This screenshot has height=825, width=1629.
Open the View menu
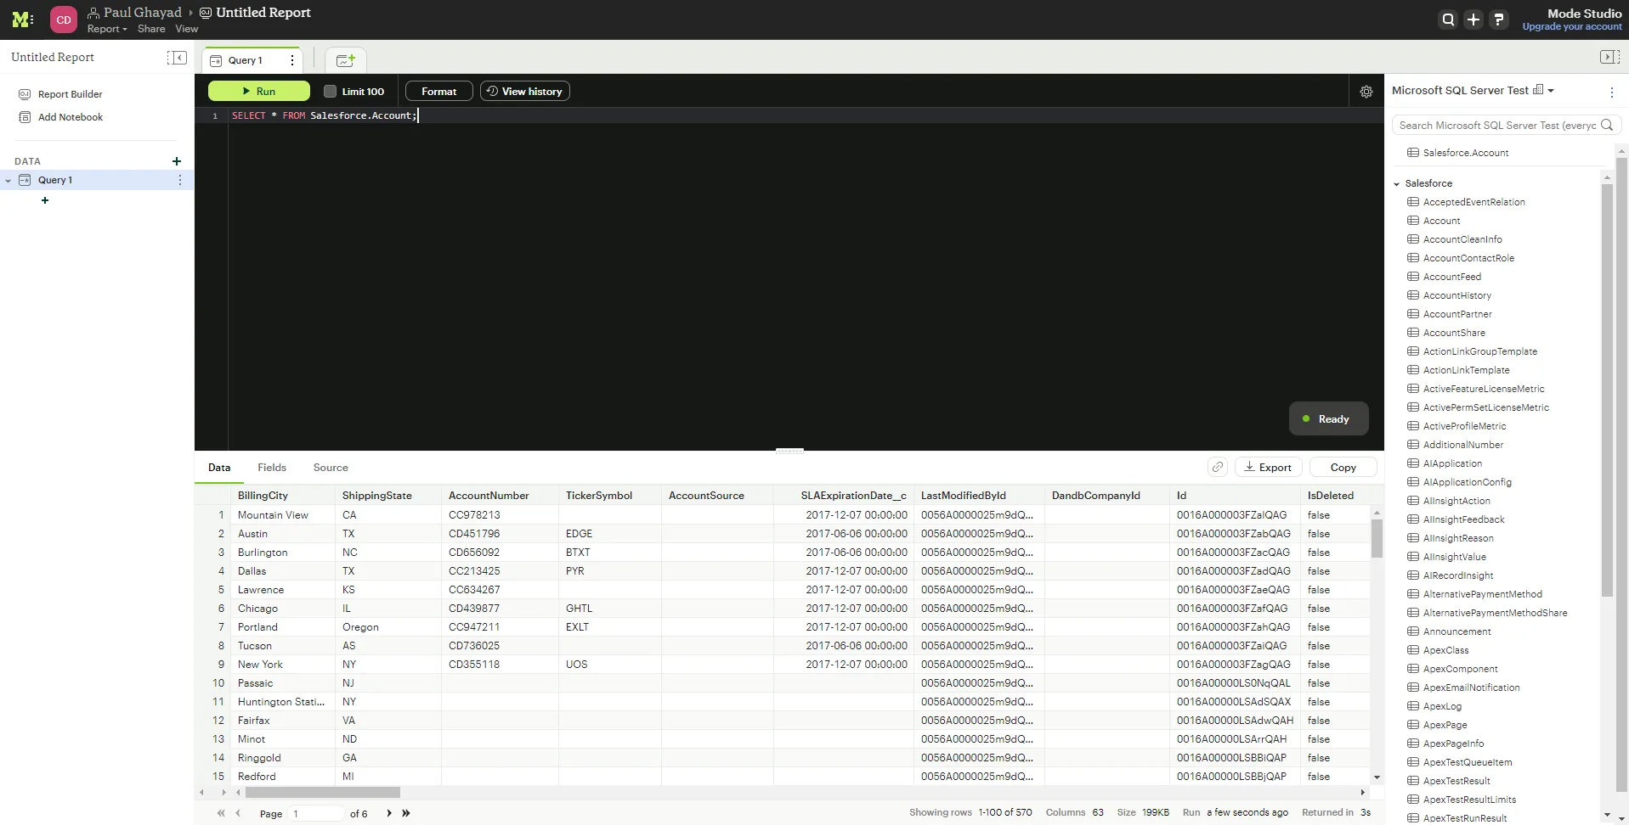[186, 29]
